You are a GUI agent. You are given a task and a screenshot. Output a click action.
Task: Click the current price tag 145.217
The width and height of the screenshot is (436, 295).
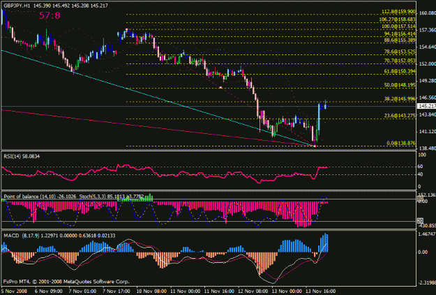click(426, 106)
